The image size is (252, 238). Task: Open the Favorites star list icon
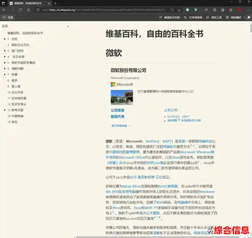point(206,10)
